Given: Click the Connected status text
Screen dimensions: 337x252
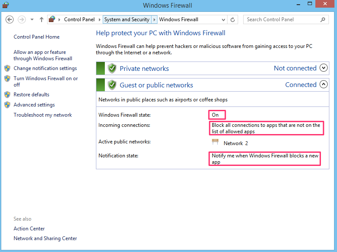Looking at the screenshot, I should point(300,85).
